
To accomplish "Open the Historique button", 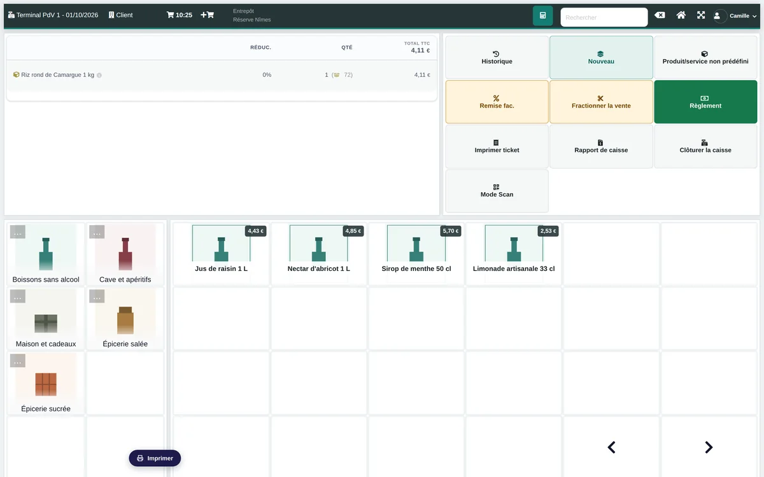I will (x=497, y=57).
